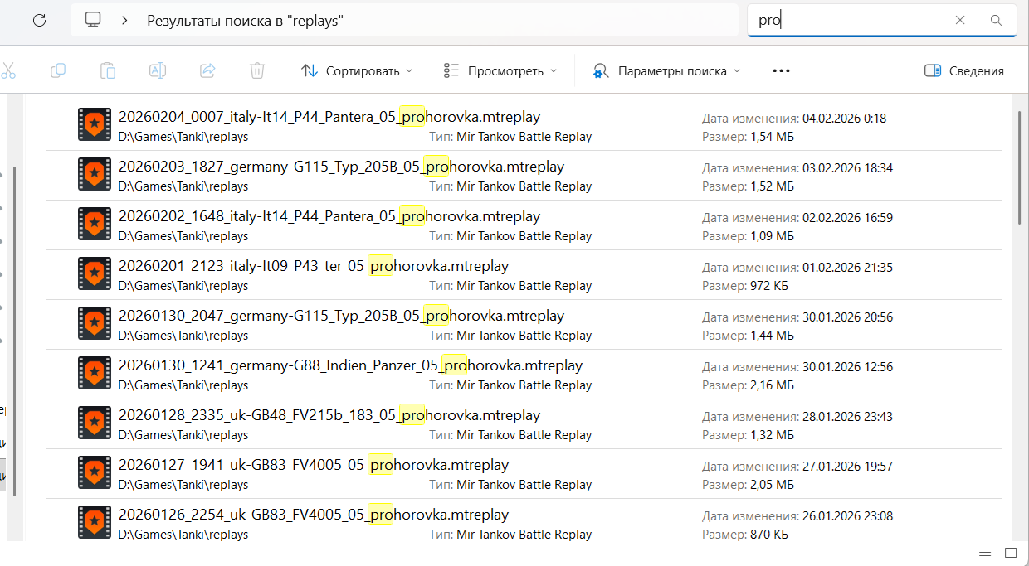Screen dimensions: 1029x566
Task: Click file size 2,05 МБ
Action: (772, 485)
